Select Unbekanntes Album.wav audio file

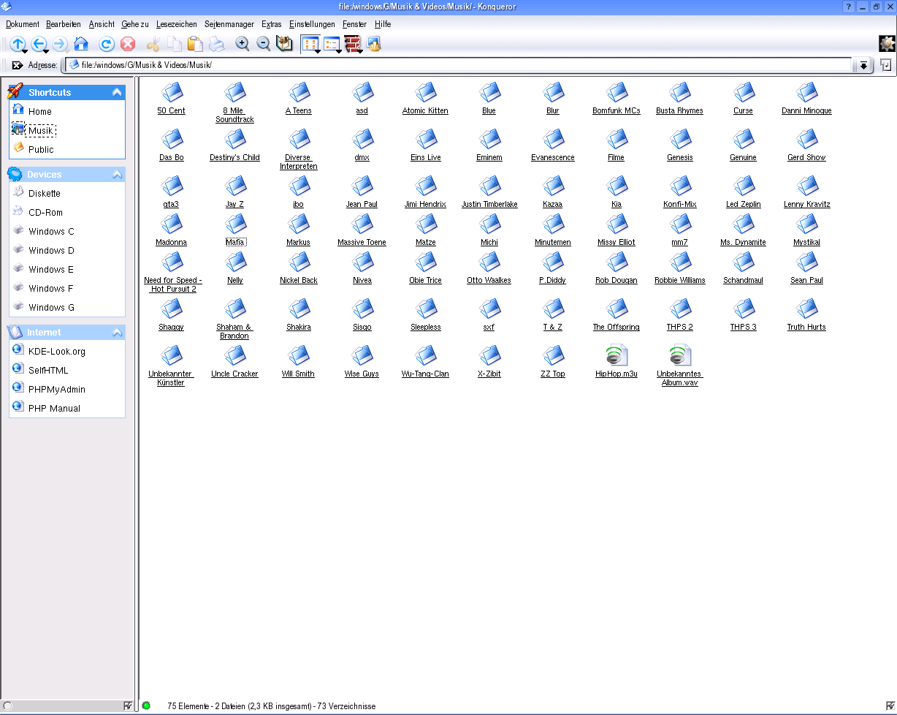point(679,366)
